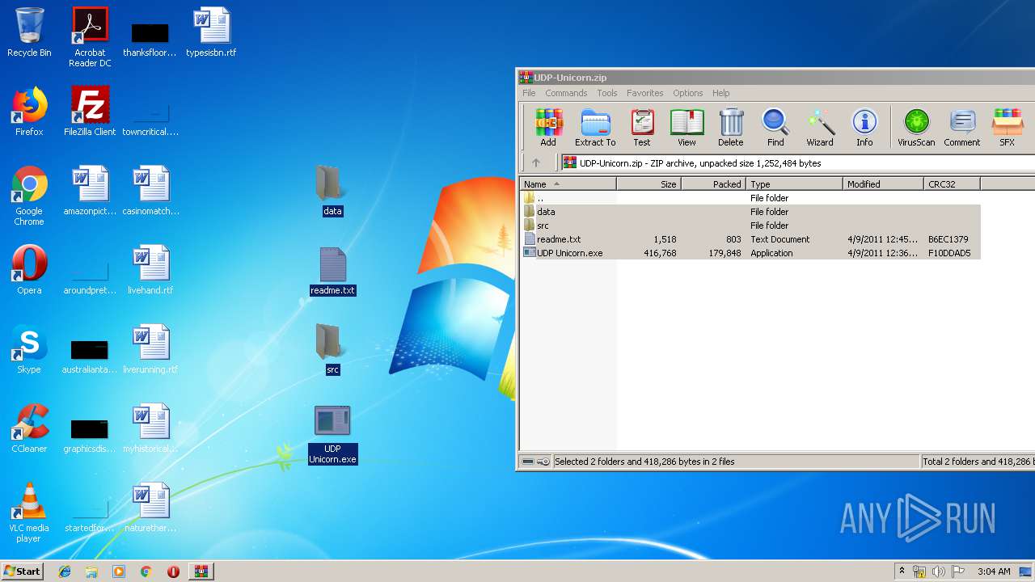Open the View toolbar icon

686,128
